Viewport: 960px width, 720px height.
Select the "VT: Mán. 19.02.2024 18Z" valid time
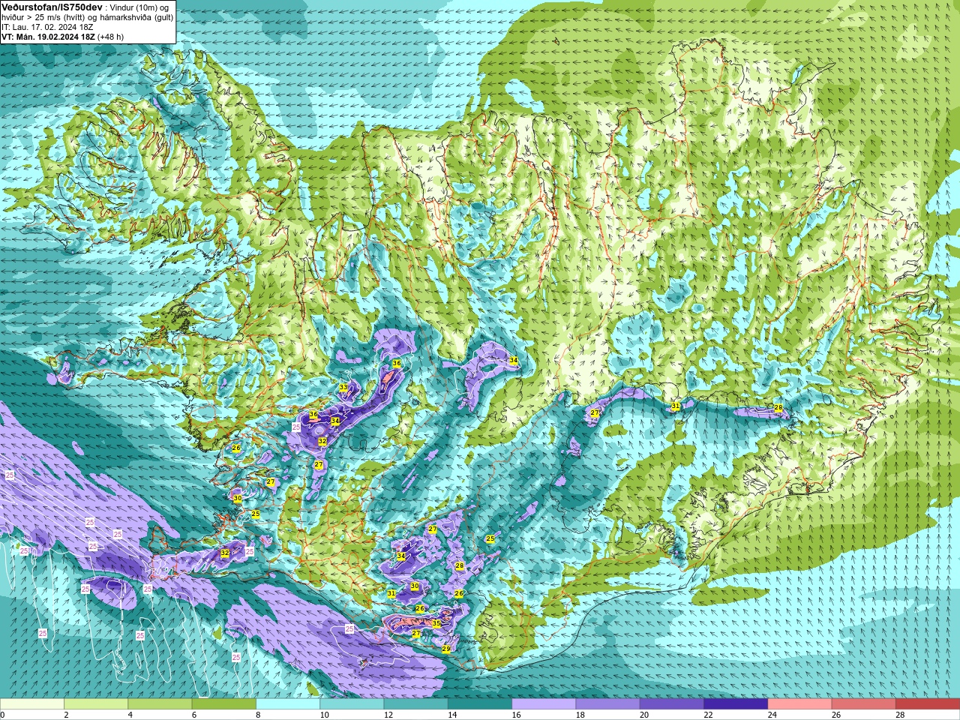point(48,37)
